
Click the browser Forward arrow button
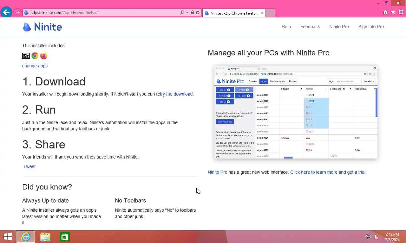17,13
